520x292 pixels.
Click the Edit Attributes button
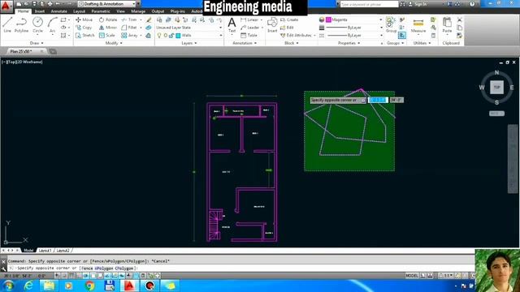296,35
